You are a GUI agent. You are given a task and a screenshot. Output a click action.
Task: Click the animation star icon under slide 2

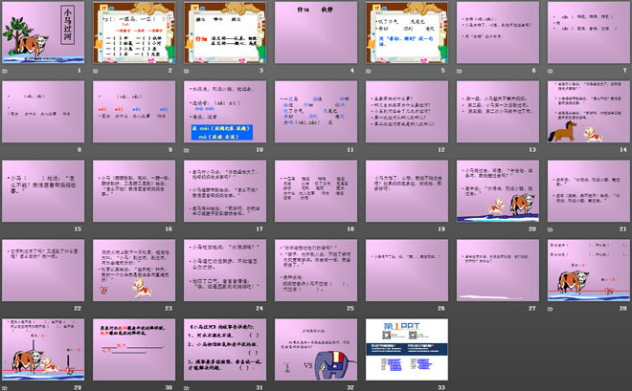pyautogui.click(x=96, y=71)
